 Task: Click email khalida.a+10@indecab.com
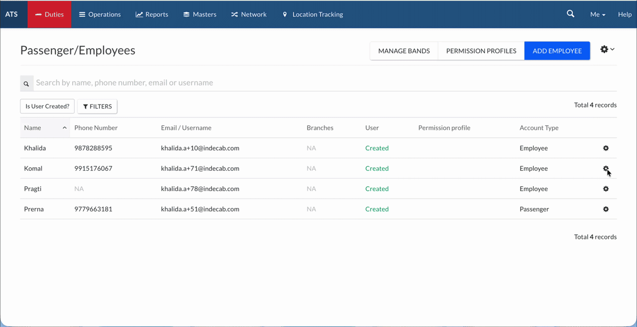(x=200, y=148)
